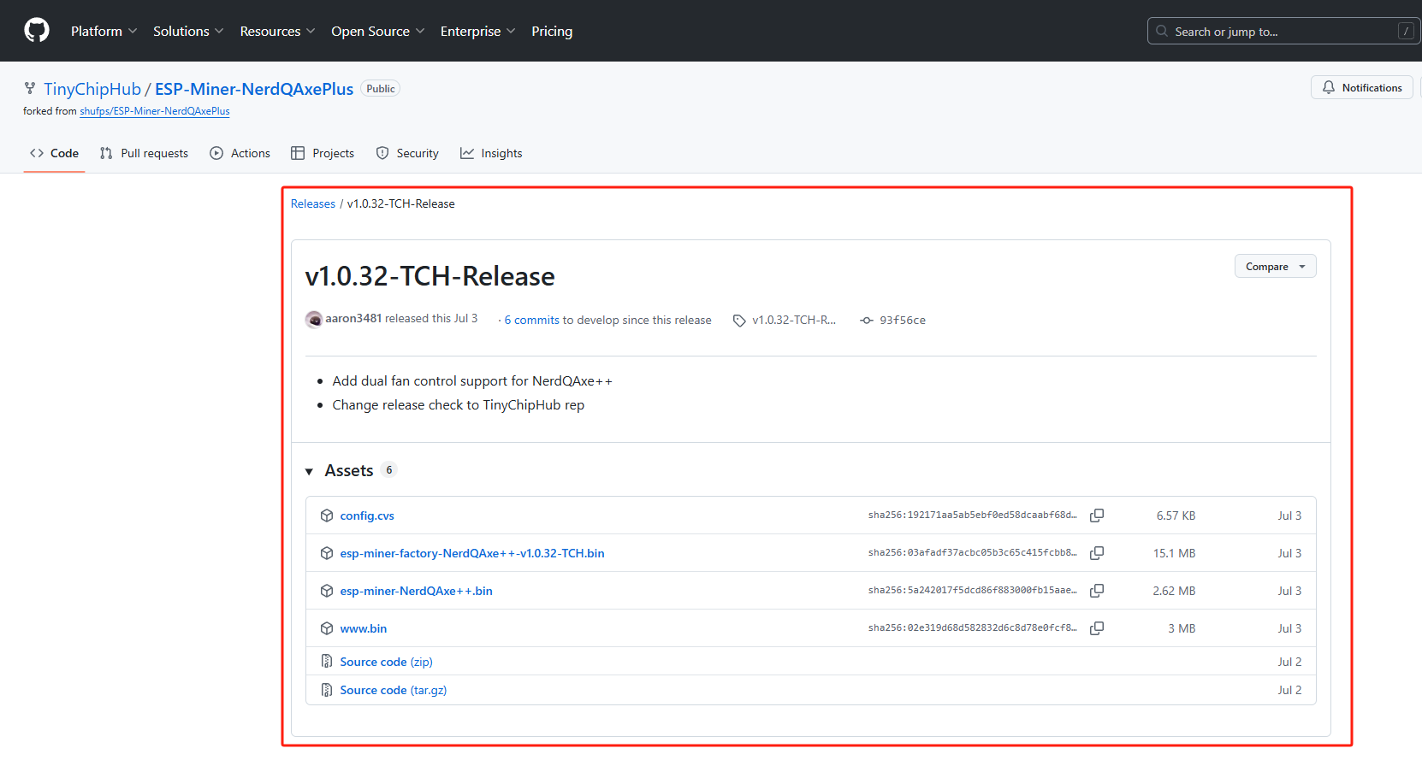The image size is (1422, 760).
Task: Click aaron3481's avatar image
Action: pyautogui.click(x=314, y=320)
